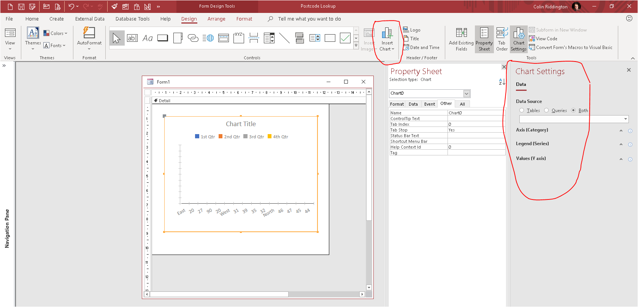Click the Name property value field Chart0
The width and height of the screenshot is (638, 307).
click(x=476, y=113)
